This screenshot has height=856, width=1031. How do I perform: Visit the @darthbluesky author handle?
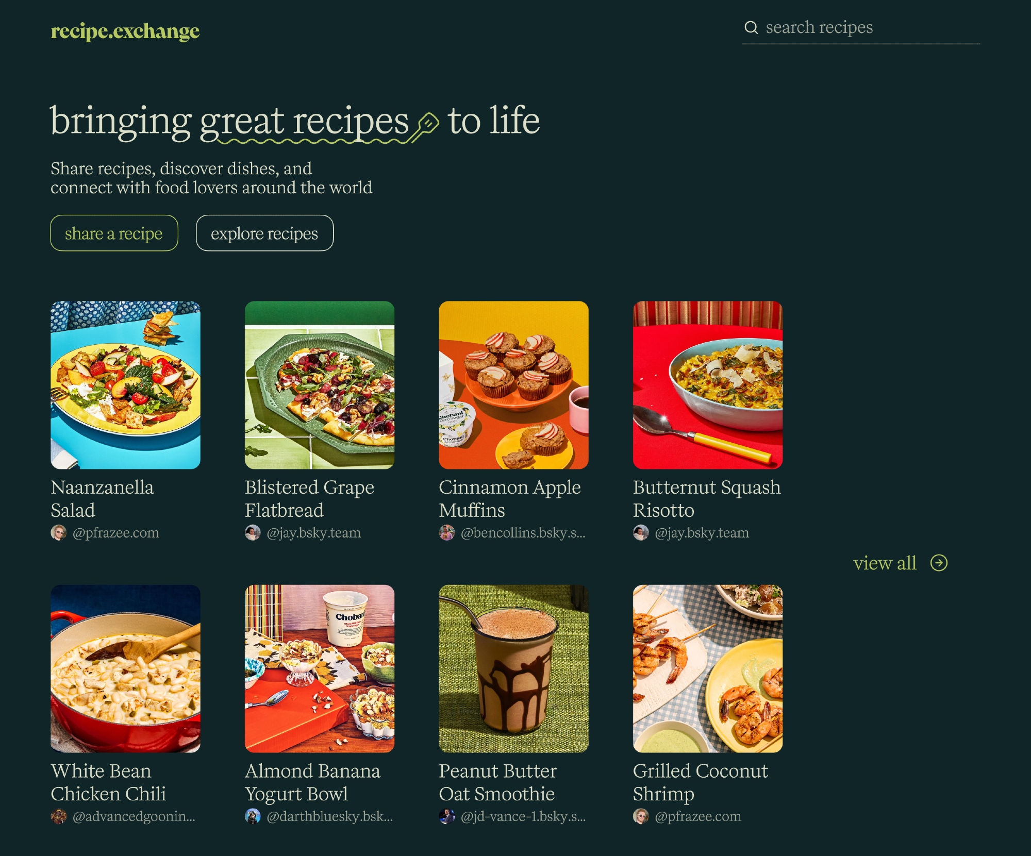click(329, 816)
